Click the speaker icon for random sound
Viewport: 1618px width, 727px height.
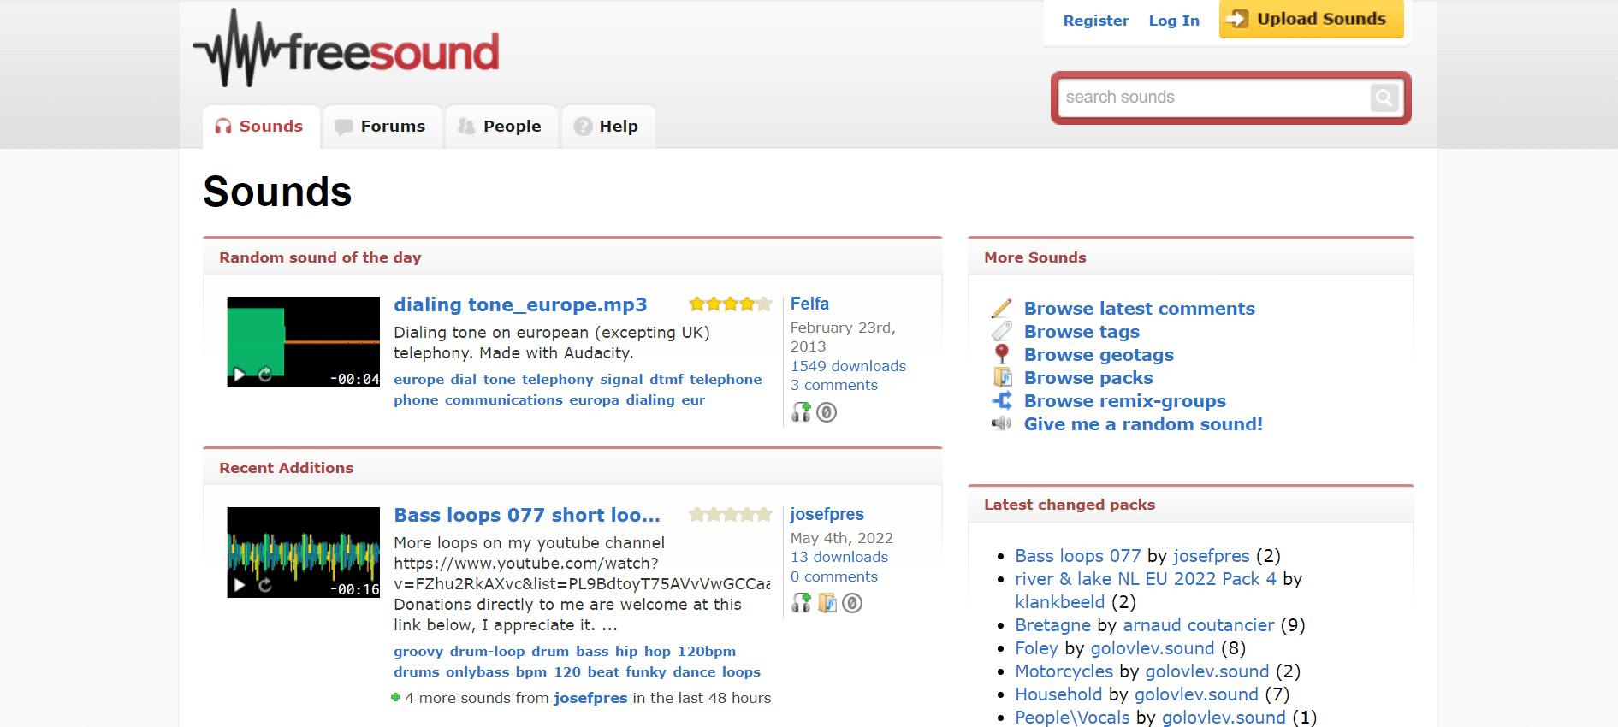[1001, 424]
